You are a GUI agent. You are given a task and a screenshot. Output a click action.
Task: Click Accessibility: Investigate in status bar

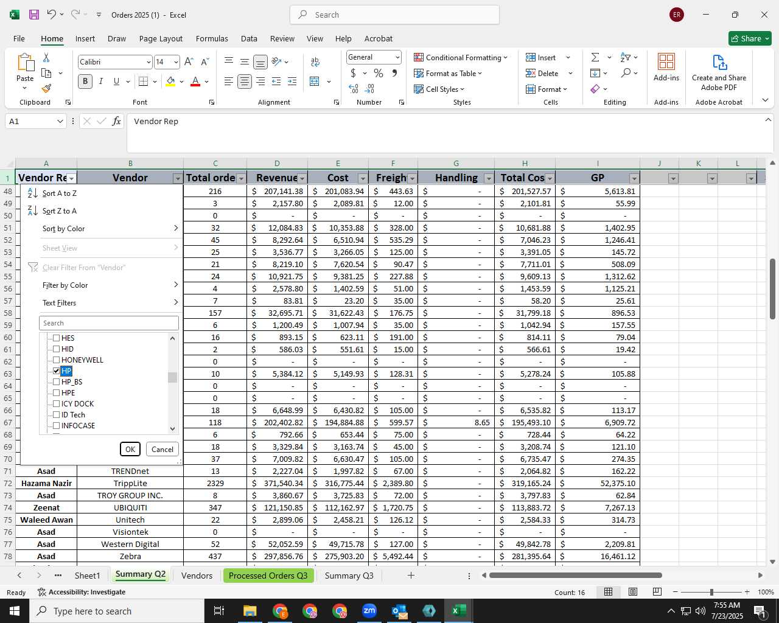(82, 592)
